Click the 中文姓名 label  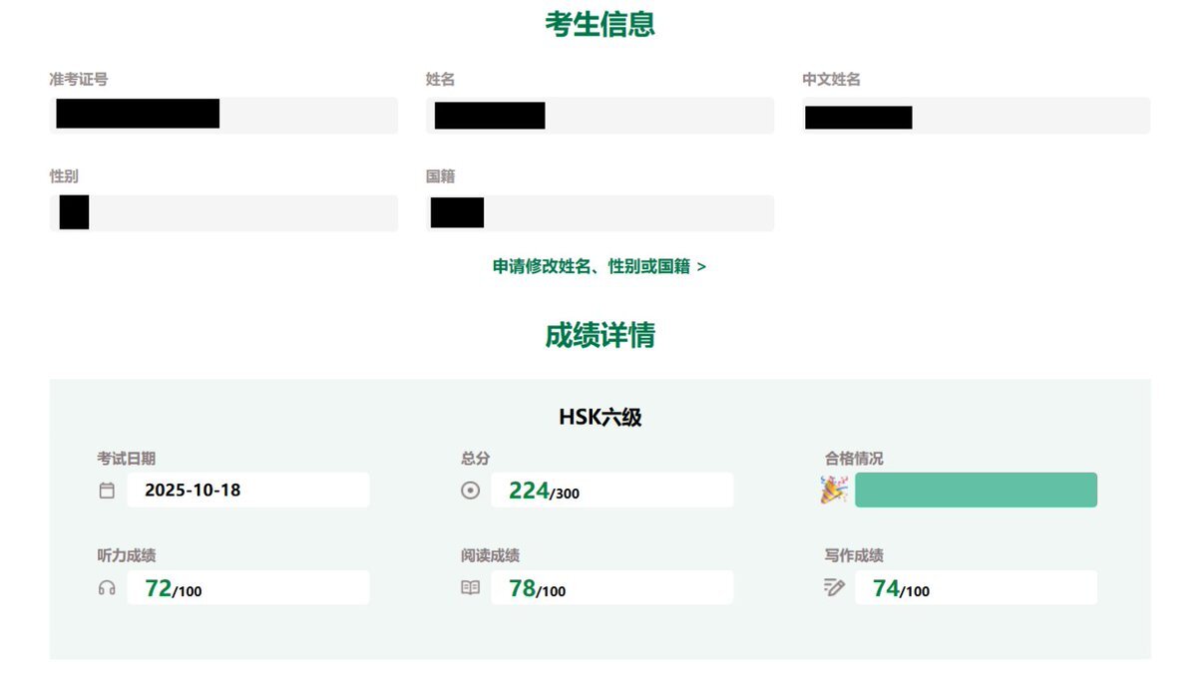(x=831, y=80)
